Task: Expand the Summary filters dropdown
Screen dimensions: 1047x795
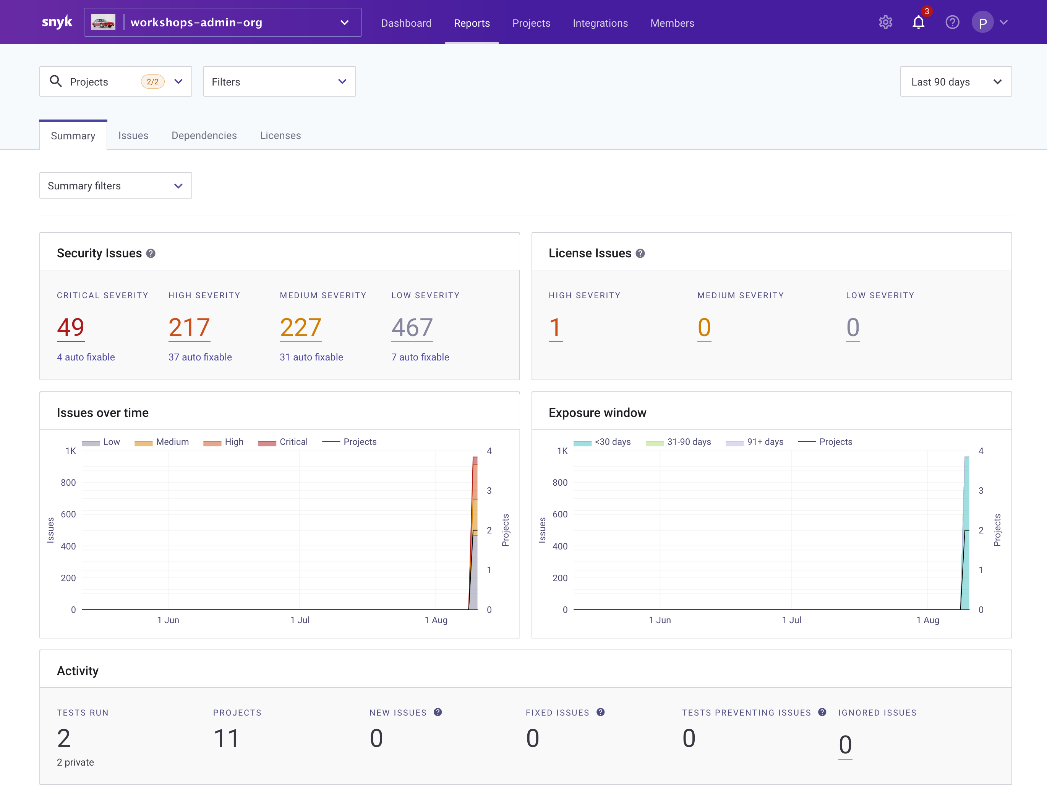Action: 115,186
